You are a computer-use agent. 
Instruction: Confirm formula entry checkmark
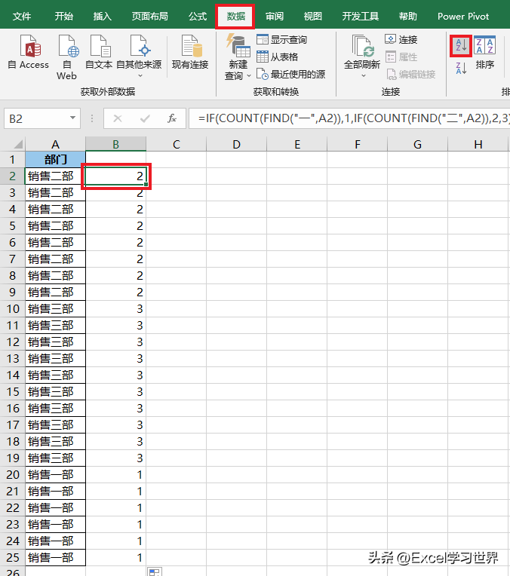coord(145,118)
